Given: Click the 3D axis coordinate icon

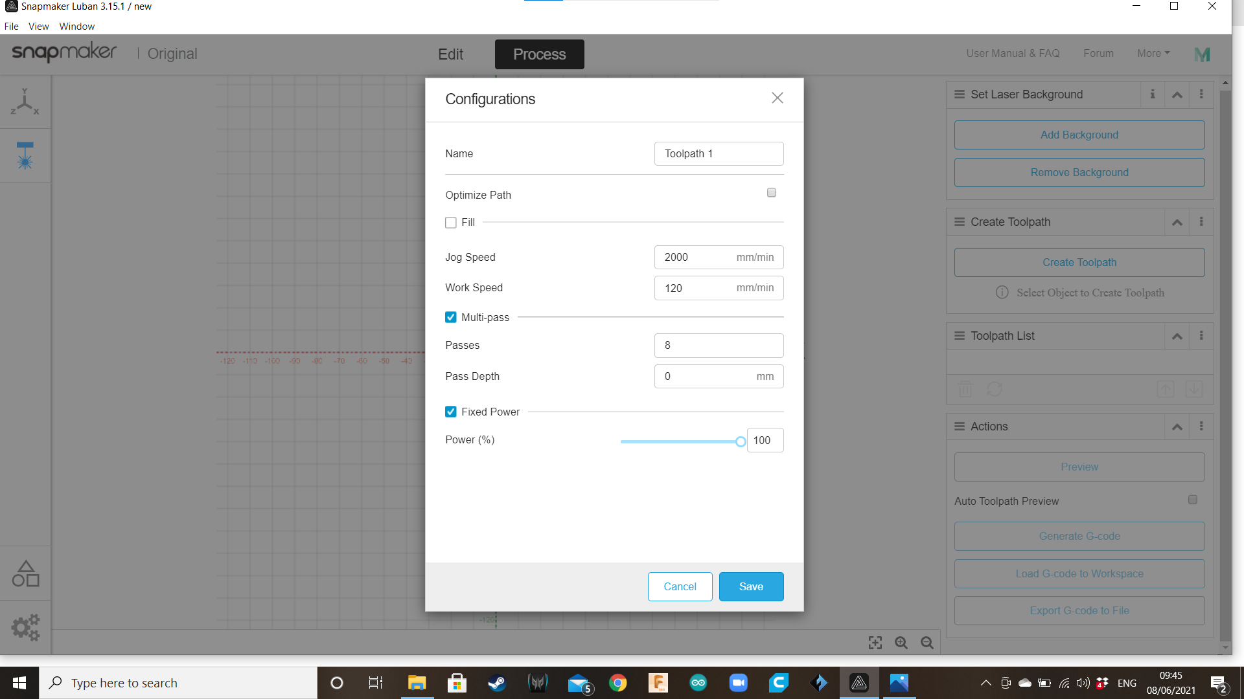Looking at the screenshot, I should click(x=25, y=102).
